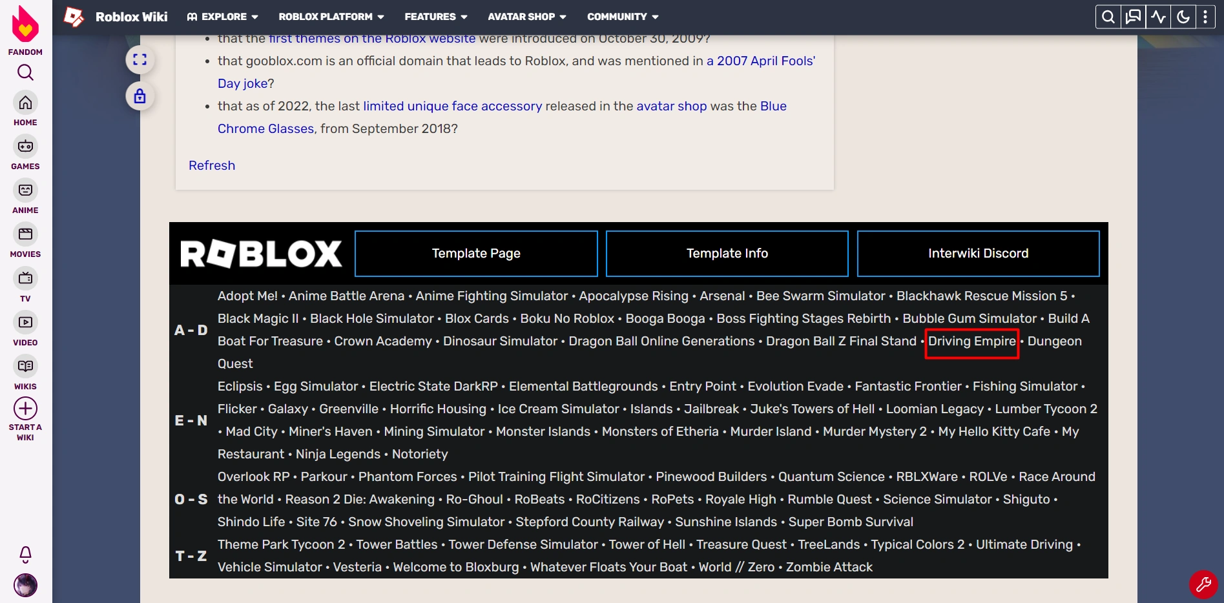Toggle dark mode with the moon icon
This screenshot has height=603, width=1224.
pyautogui.click(x=1183, y=17)
